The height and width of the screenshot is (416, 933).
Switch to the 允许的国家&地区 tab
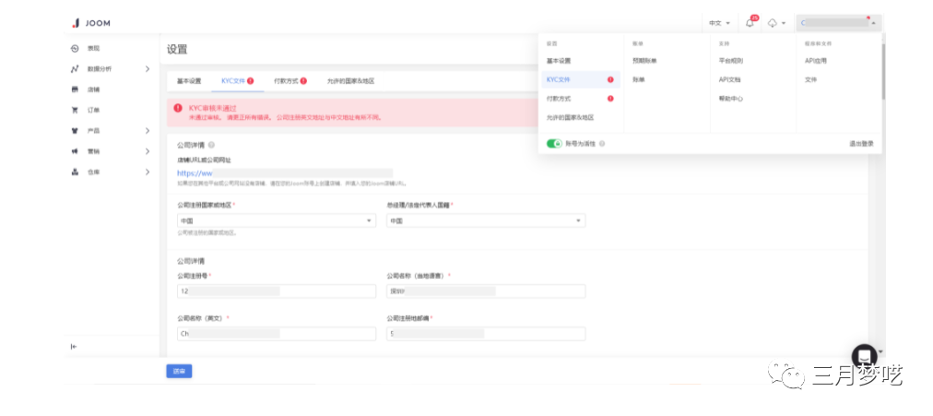click(350, 81)
